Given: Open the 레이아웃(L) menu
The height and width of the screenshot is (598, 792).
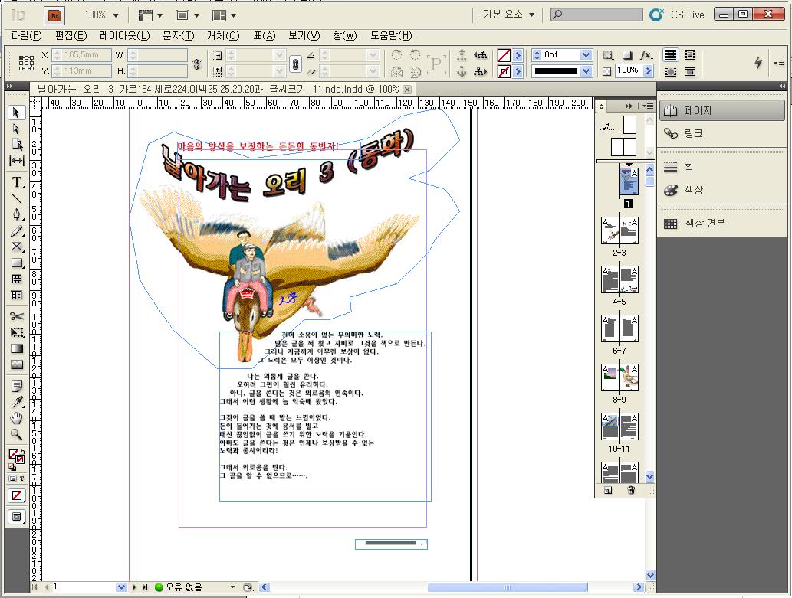Looking at the screenshot, I should [x=124, y=35].
